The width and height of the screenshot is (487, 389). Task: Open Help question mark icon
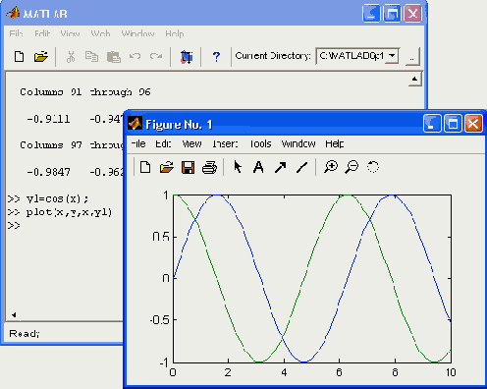[216, 57]
